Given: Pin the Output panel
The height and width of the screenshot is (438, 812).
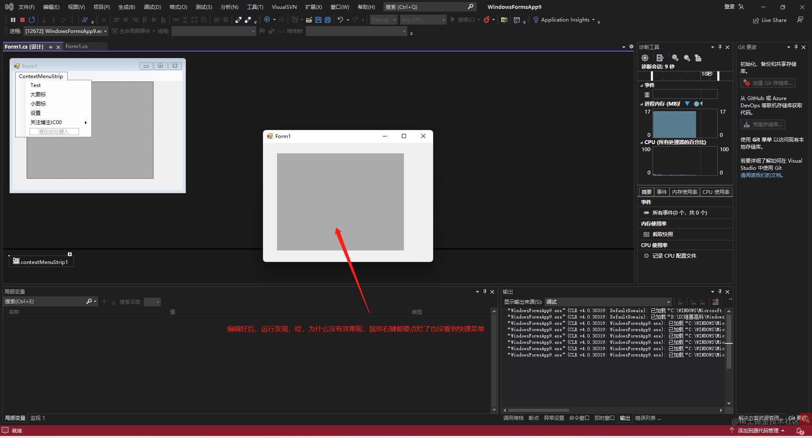Looking at the screenshot, I should click(x=720, y=292).
